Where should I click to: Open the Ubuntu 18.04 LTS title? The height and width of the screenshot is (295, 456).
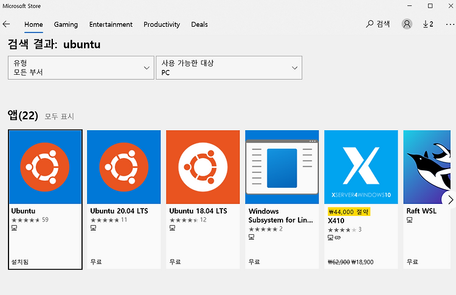coord(198,211)
